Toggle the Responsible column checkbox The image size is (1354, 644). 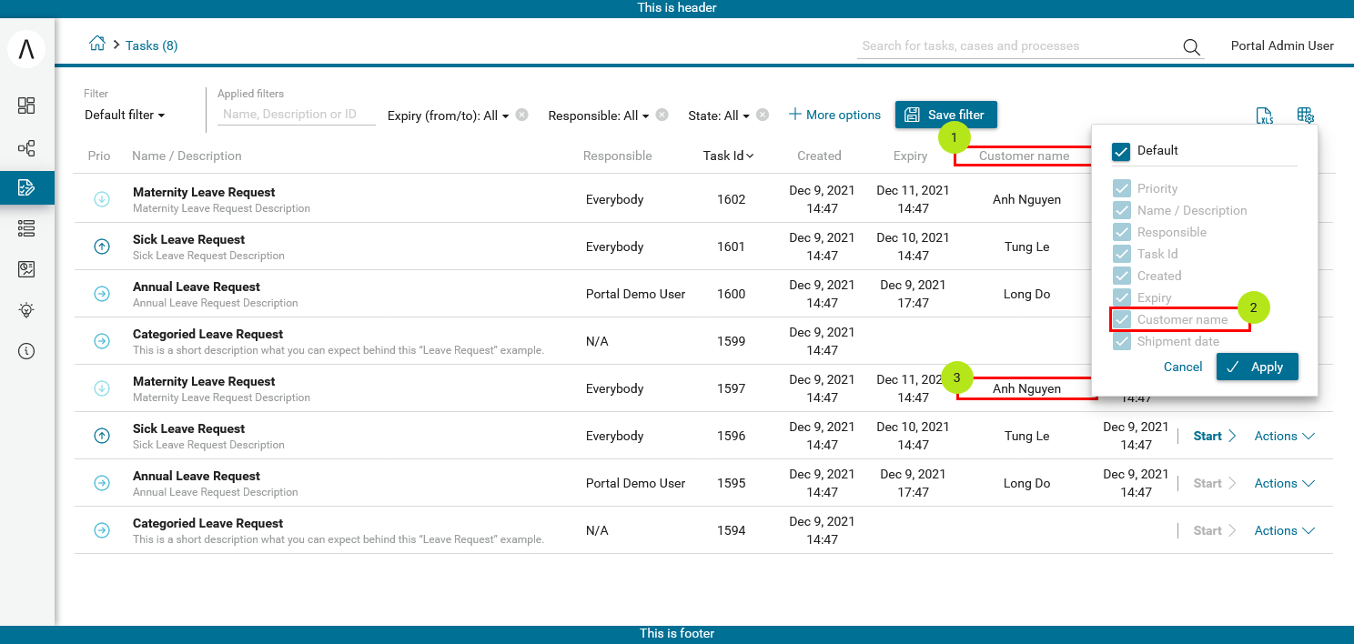(1121, 232)
